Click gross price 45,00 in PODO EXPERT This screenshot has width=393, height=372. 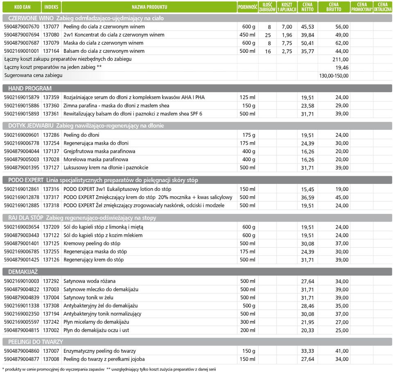pyautogui.click(x=342, y=197)
